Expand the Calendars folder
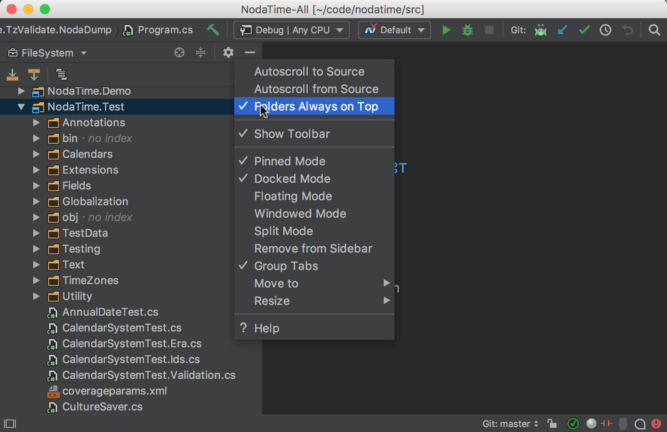 [37, 154]
